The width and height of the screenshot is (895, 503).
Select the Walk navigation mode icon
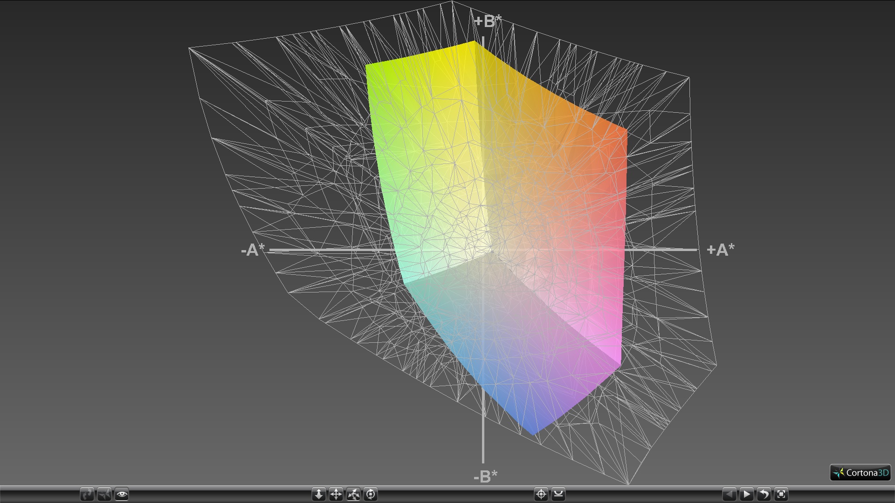click(x=87, y=494)
